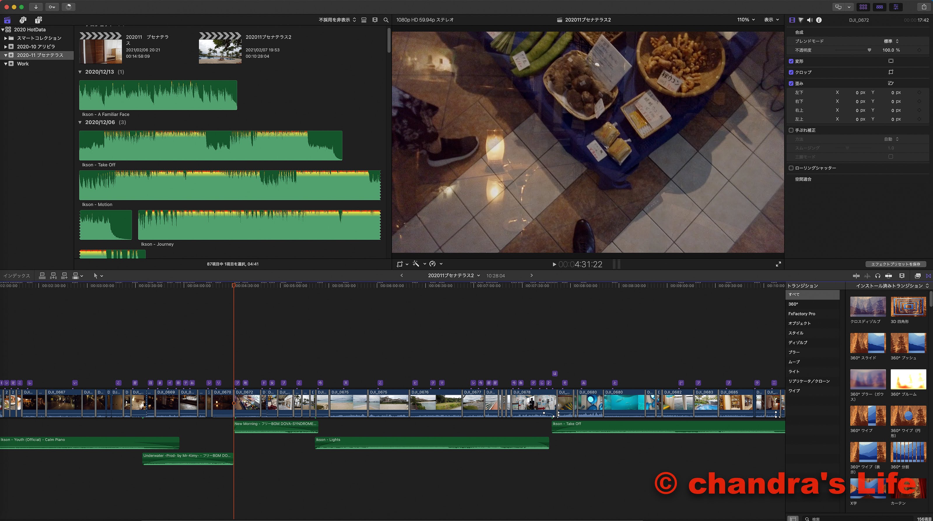Go back in timeline history arrow
The image size is (933, 521).
tap(401, 276)
